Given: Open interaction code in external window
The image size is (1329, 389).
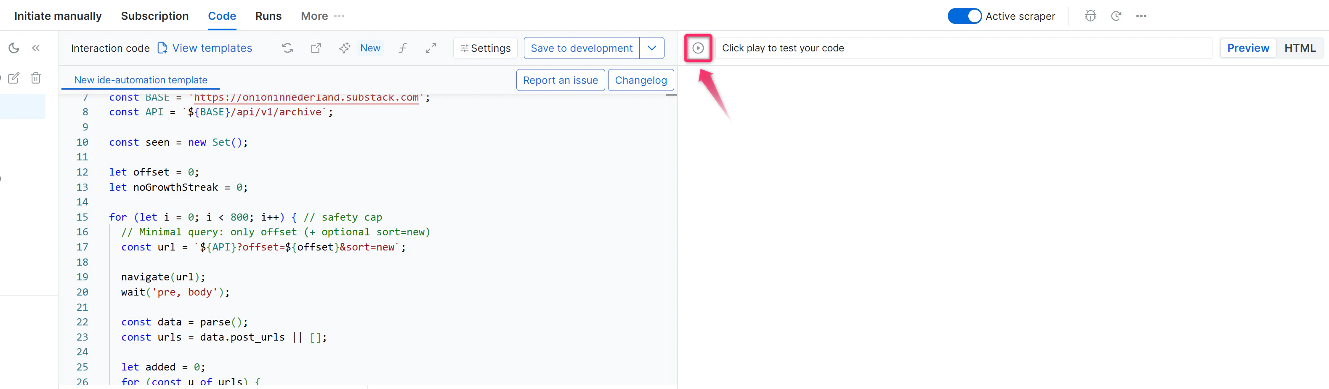Looking at the screenshot, I should (316, 48).
